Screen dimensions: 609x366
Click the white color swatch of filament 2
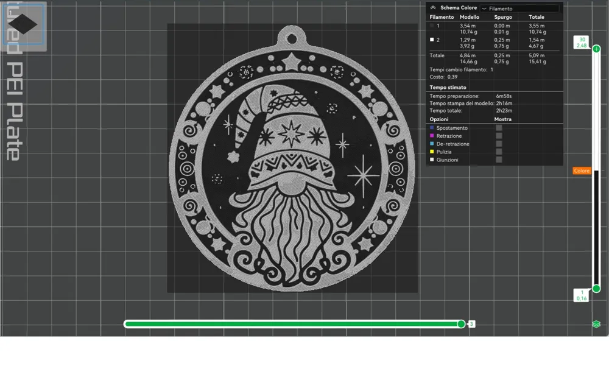click(432, 39)
